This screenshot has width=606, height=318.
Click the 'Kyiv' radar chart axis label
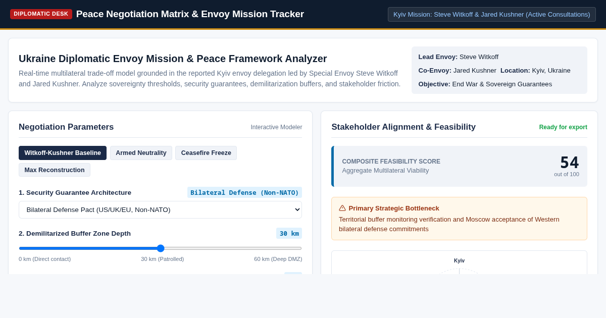click(x=459, y=260)
